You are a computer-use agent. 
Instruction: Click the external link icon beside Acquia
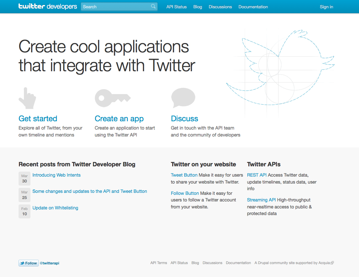(x=332, y=262)
